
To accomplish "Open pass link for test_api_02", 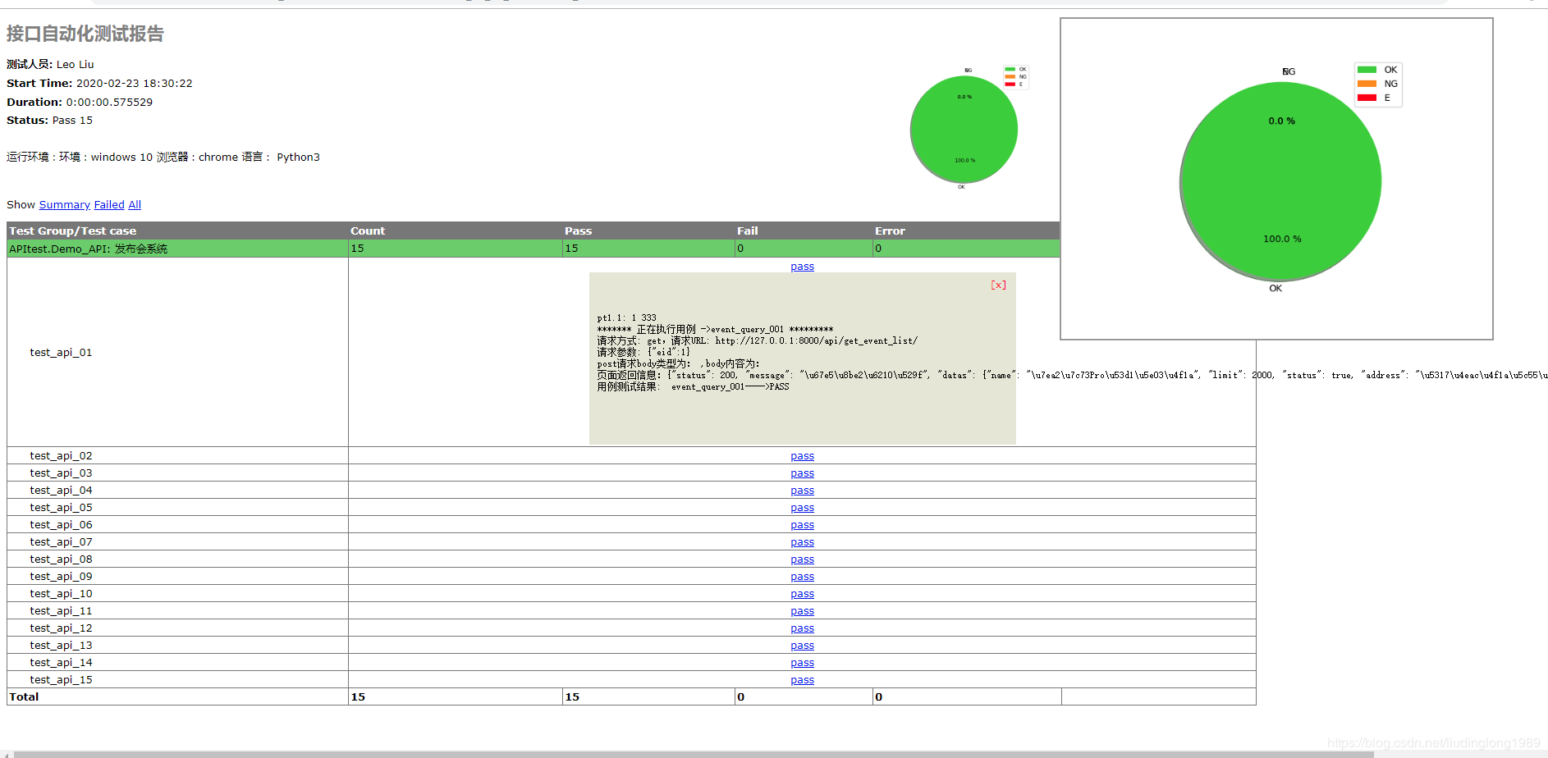I will (x=802, y=456).
